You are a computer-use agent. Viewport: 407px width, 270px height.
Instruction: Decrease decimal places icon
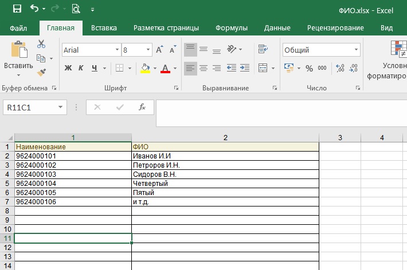point(353,68)
